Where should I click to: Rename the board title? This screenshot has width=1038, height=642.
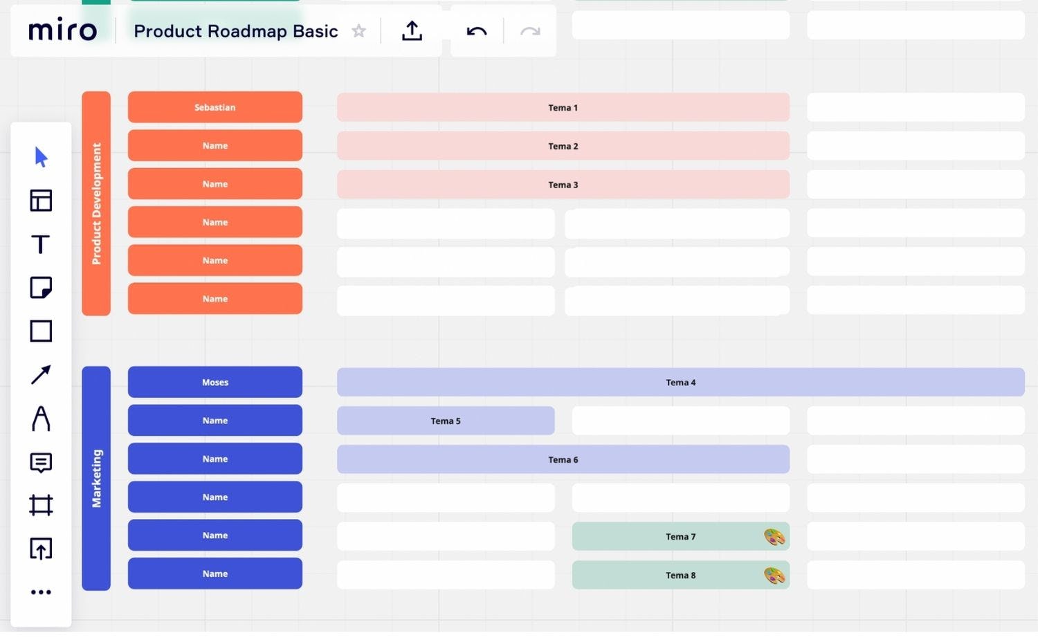tap(236, 31)
